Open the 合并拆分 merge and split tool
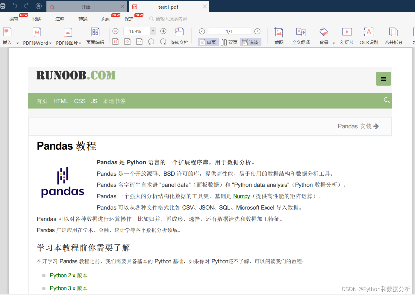The image size is (415, 295). click(393, 35)
